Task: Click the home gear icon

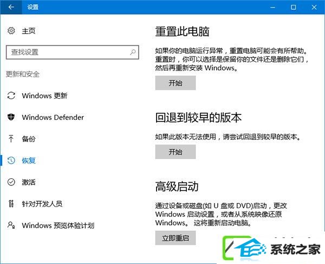Action: pos(11,31)
